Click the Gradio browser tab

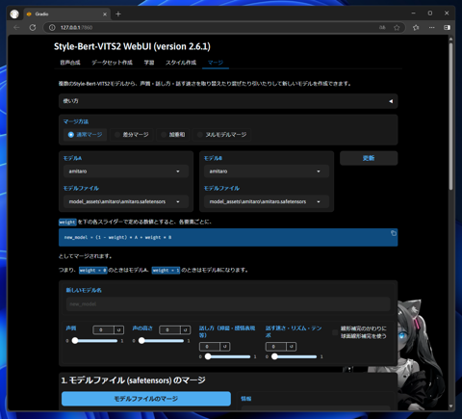(66, 14)
